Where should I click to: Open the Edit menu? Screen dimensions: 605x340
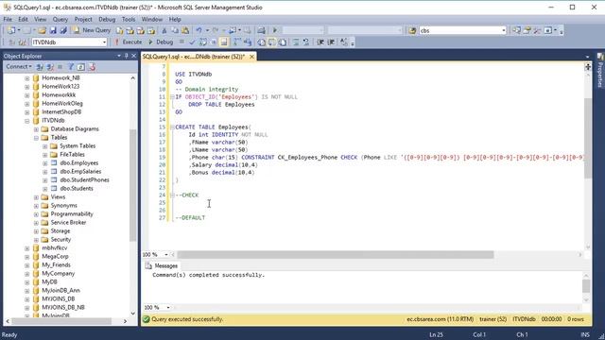click(x=23, y=19)
